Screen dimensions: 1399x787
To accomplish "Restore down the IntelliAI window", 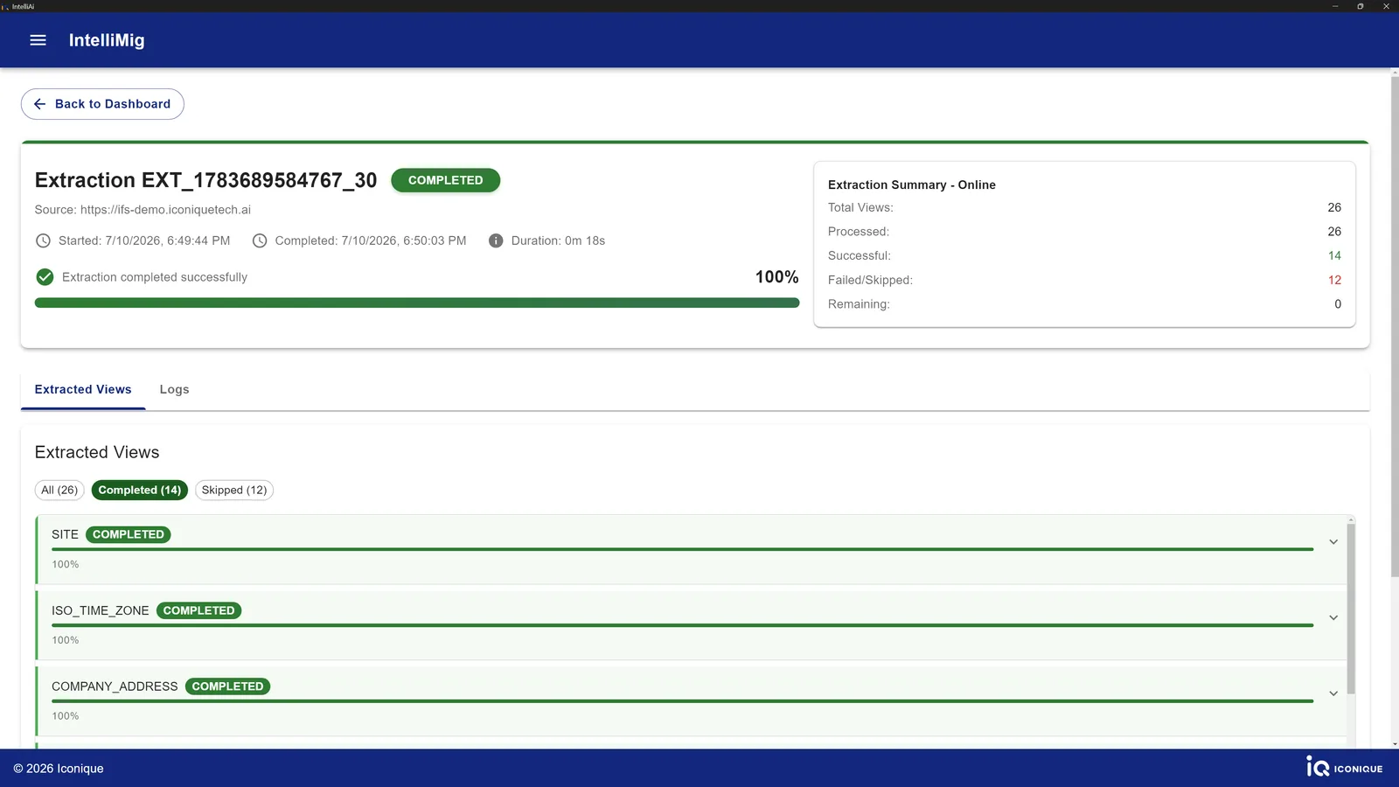I will click(x=1361, y=6).
